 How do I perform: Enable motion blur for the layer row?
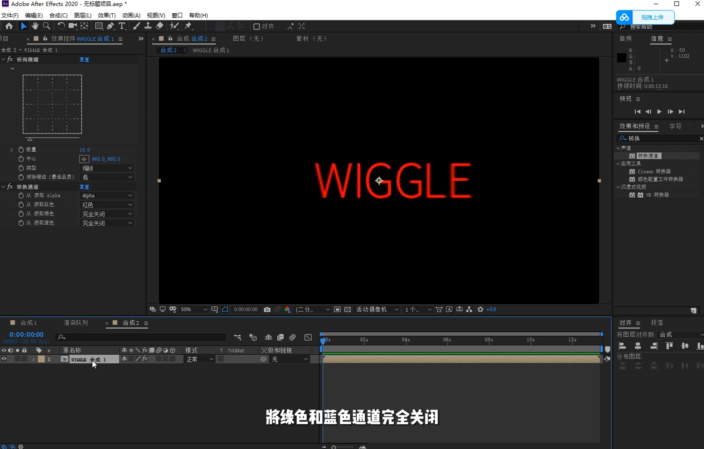pyautogui.click(x=159, y=359)
